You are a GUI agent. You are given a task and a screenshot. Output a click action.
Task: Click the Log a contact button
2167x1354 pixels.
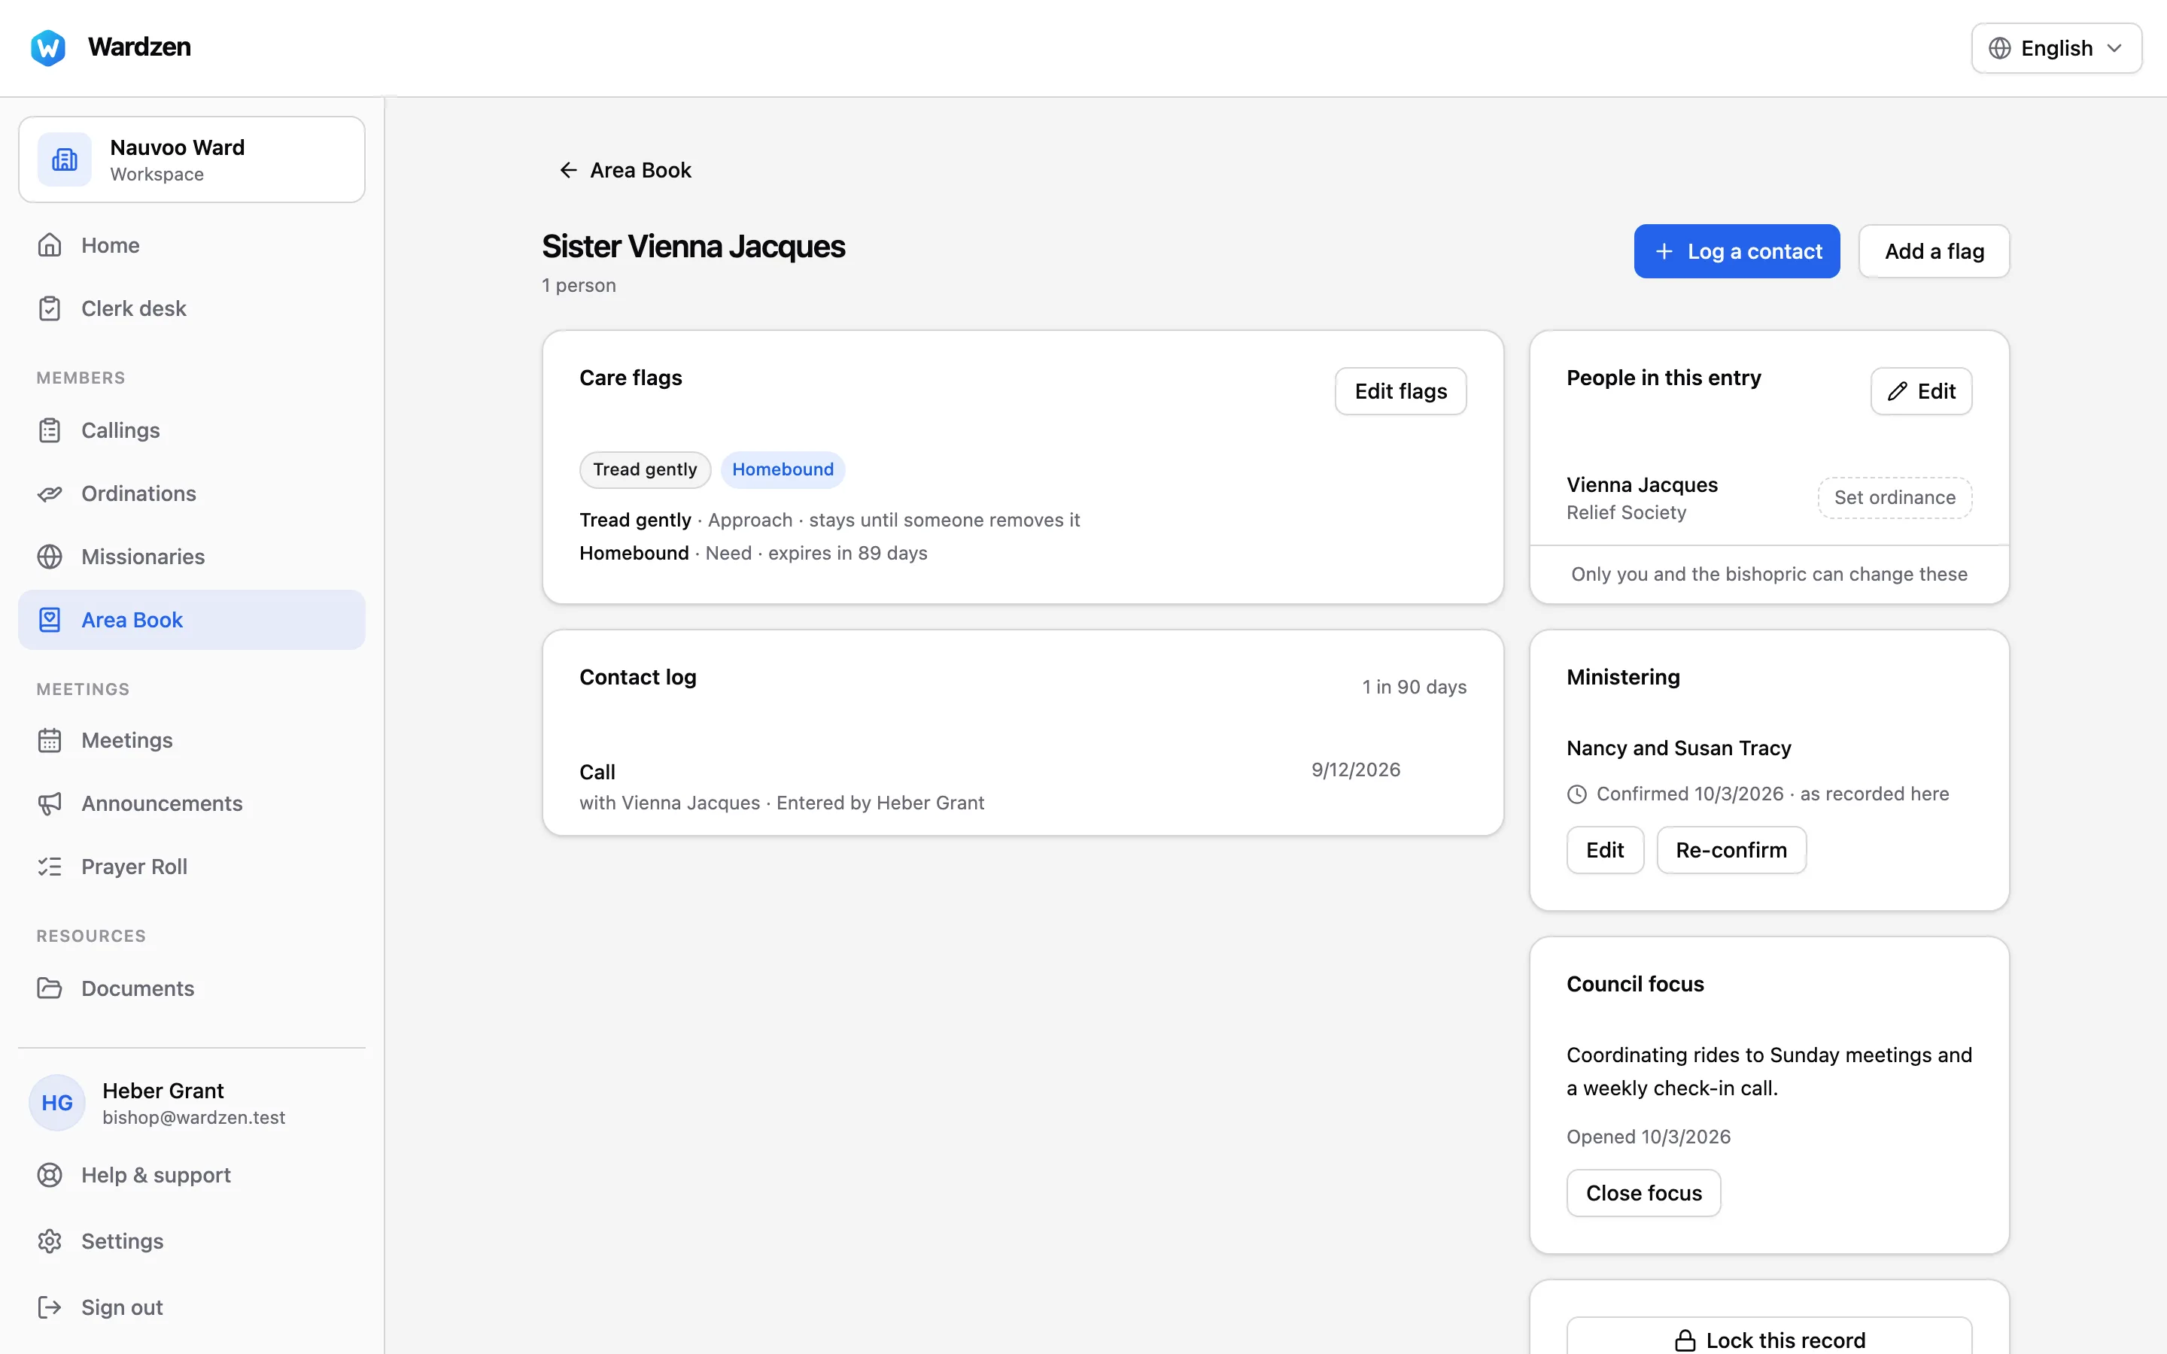(1737, 252)
